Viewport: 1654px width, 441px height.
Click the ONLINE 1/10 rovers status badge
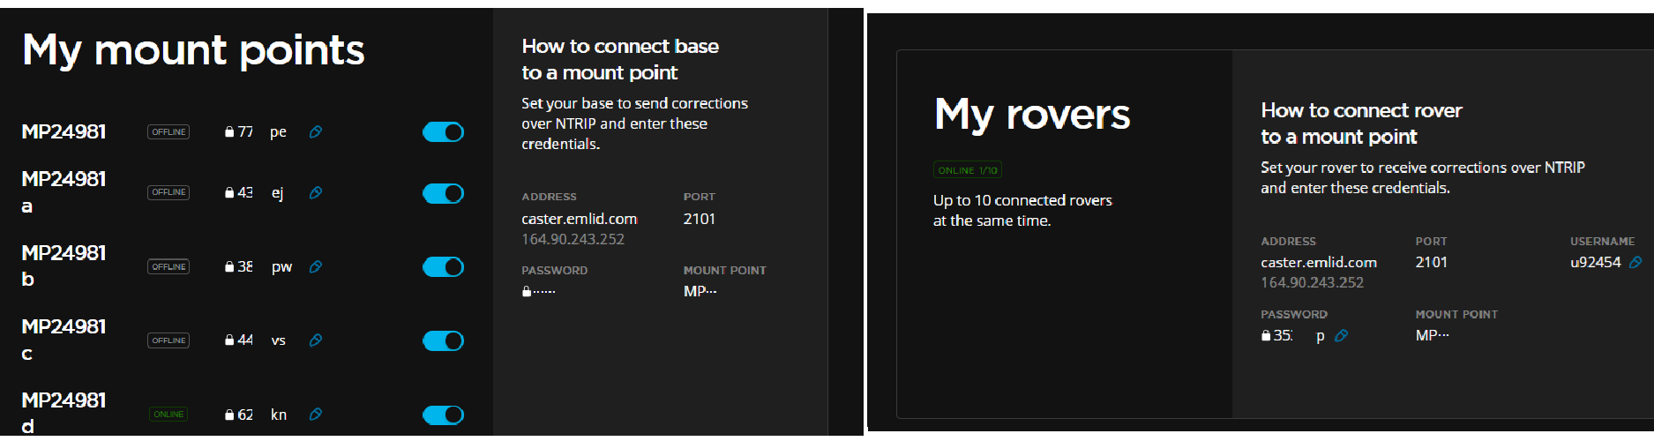[967, 170]
